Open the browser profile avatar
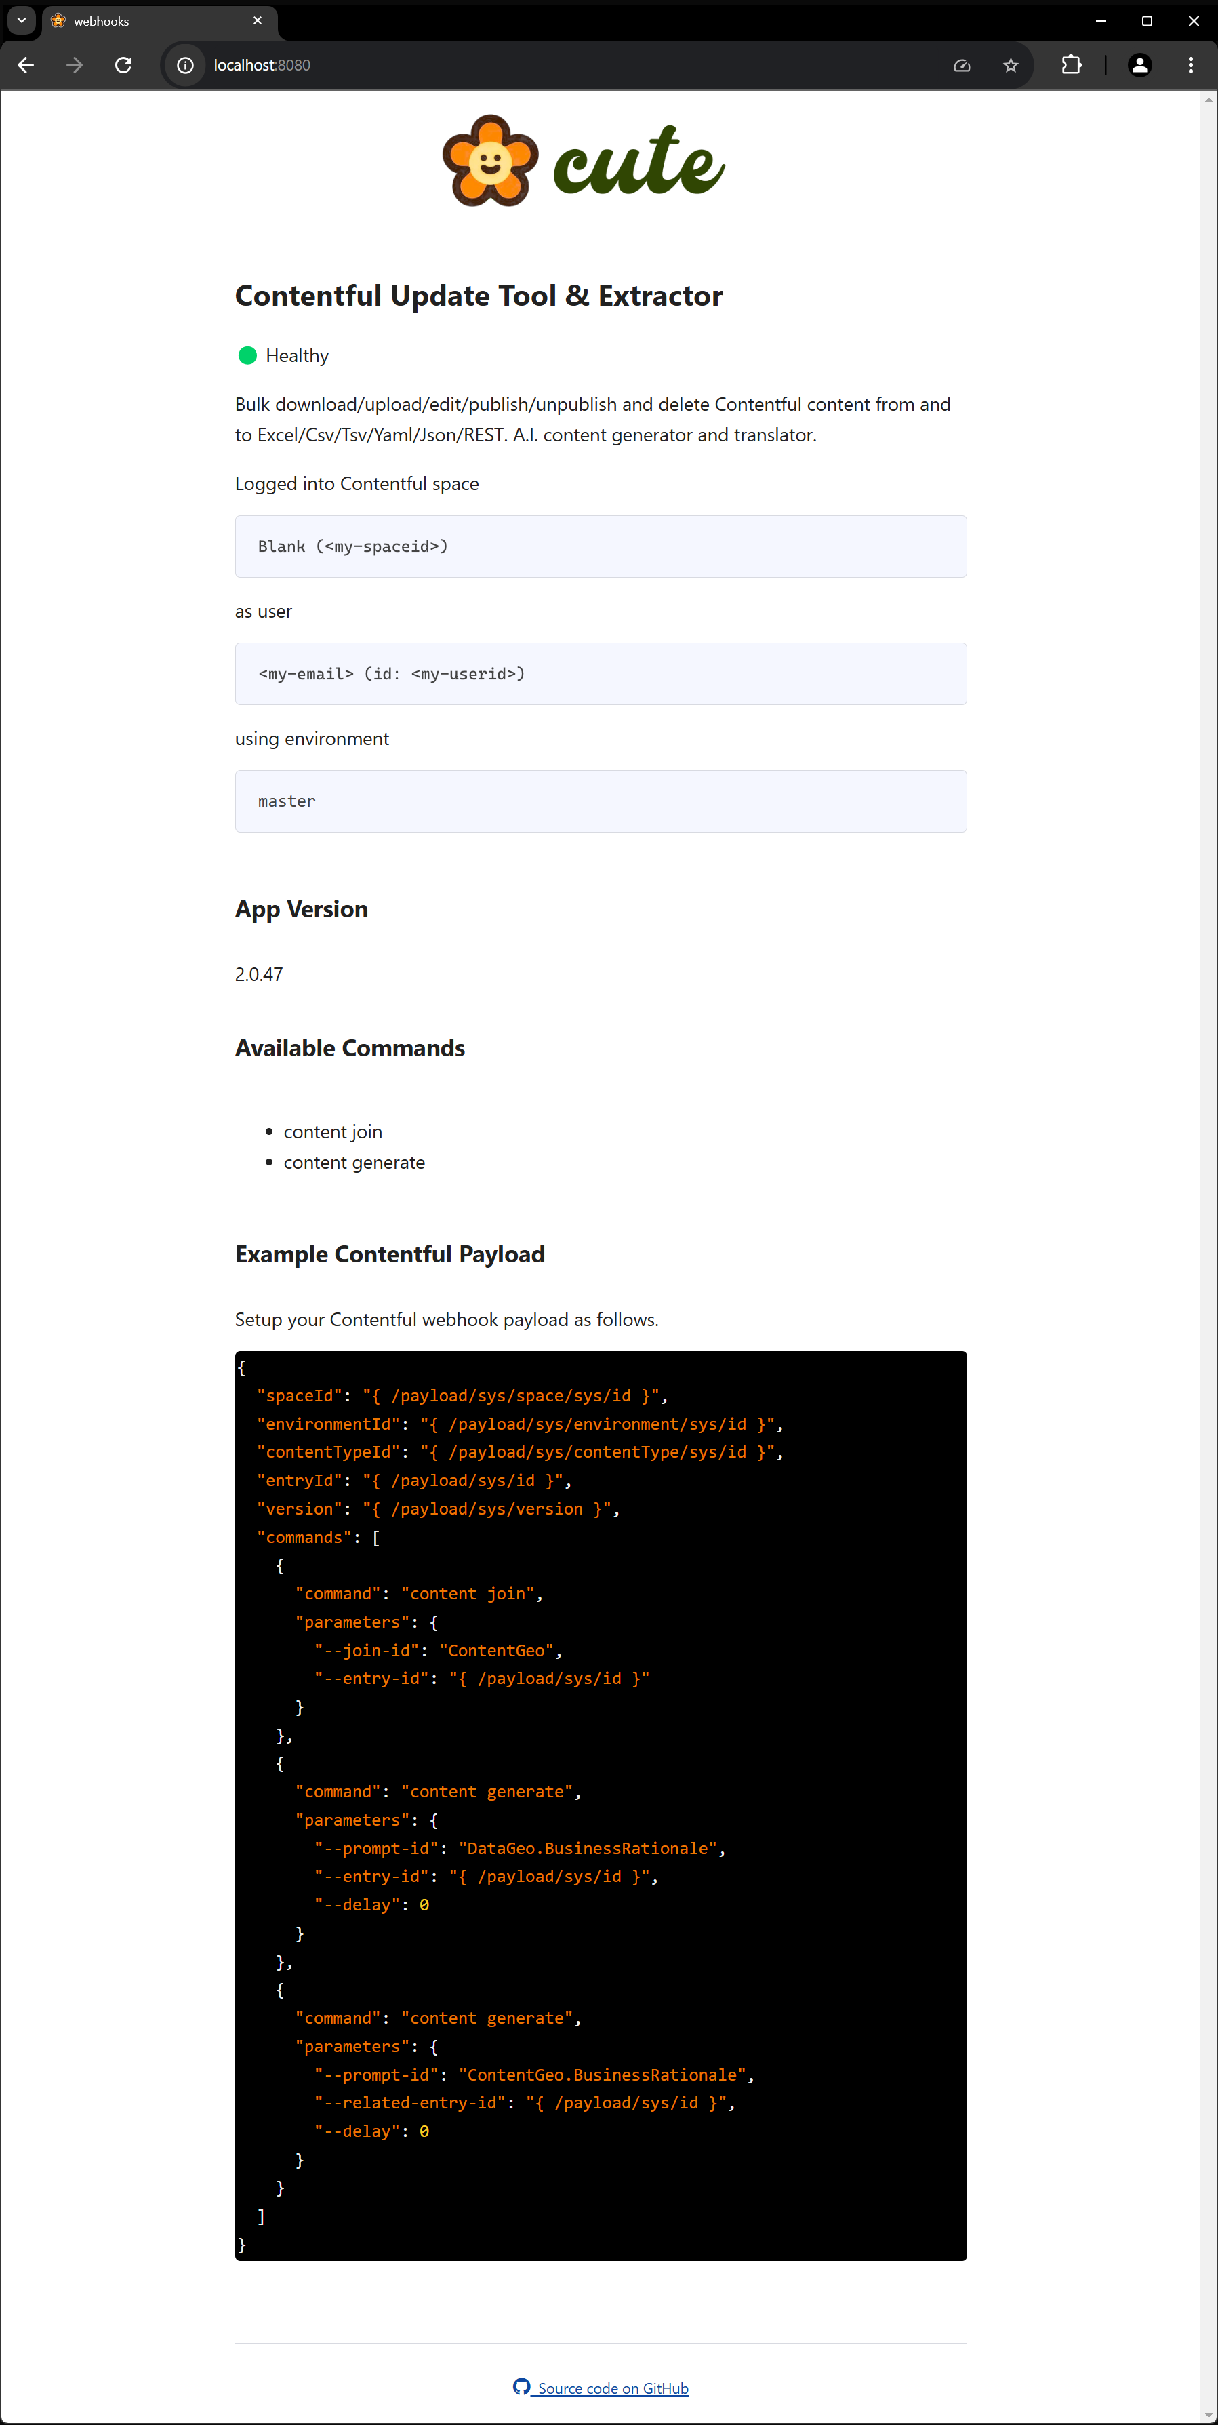Screen dimensions: 1218x2425 [x=1140, y=65]
